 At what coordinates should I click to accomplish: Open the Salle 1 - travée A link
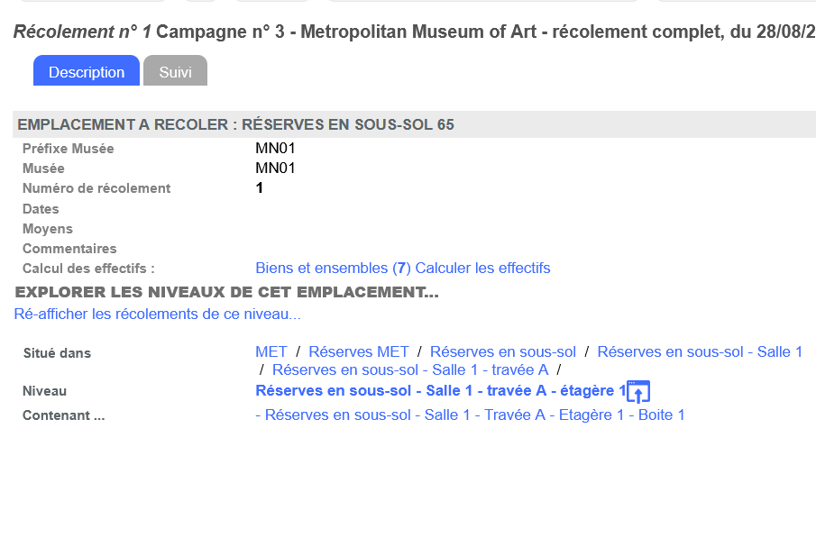(x=410, y=370)
